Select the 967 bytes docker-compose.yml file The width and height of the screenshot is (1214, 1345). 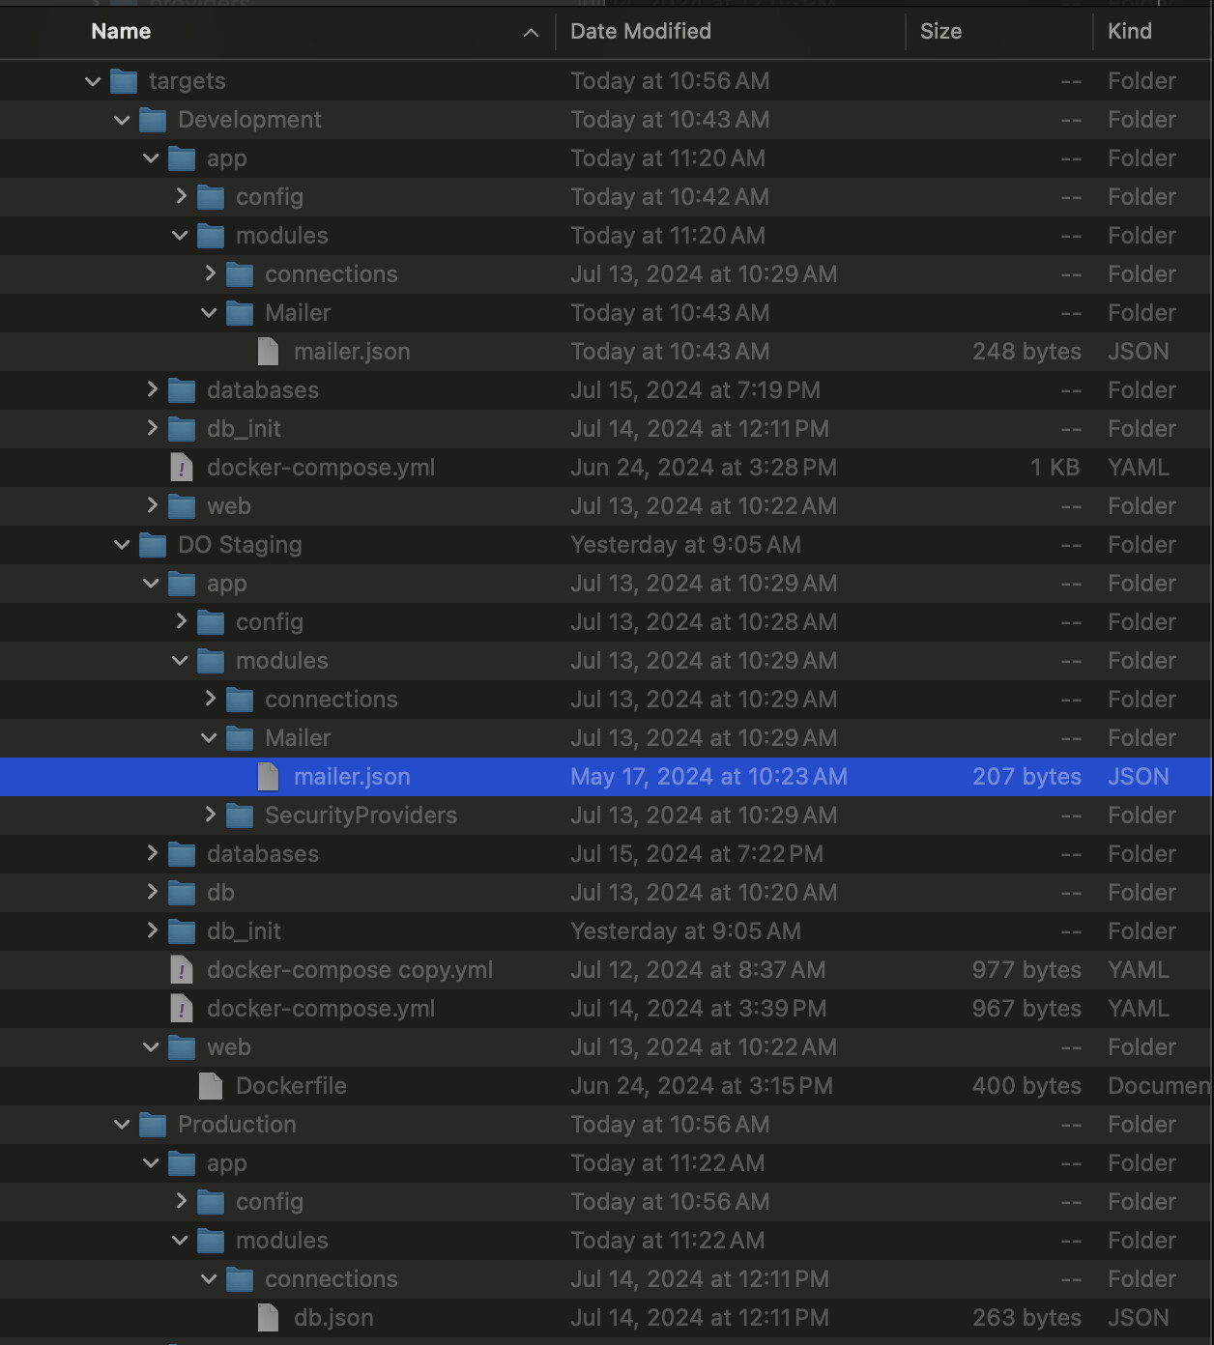321,1009
